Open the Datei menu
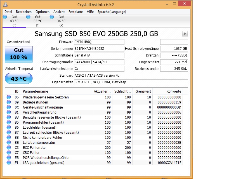 (8, 12)
